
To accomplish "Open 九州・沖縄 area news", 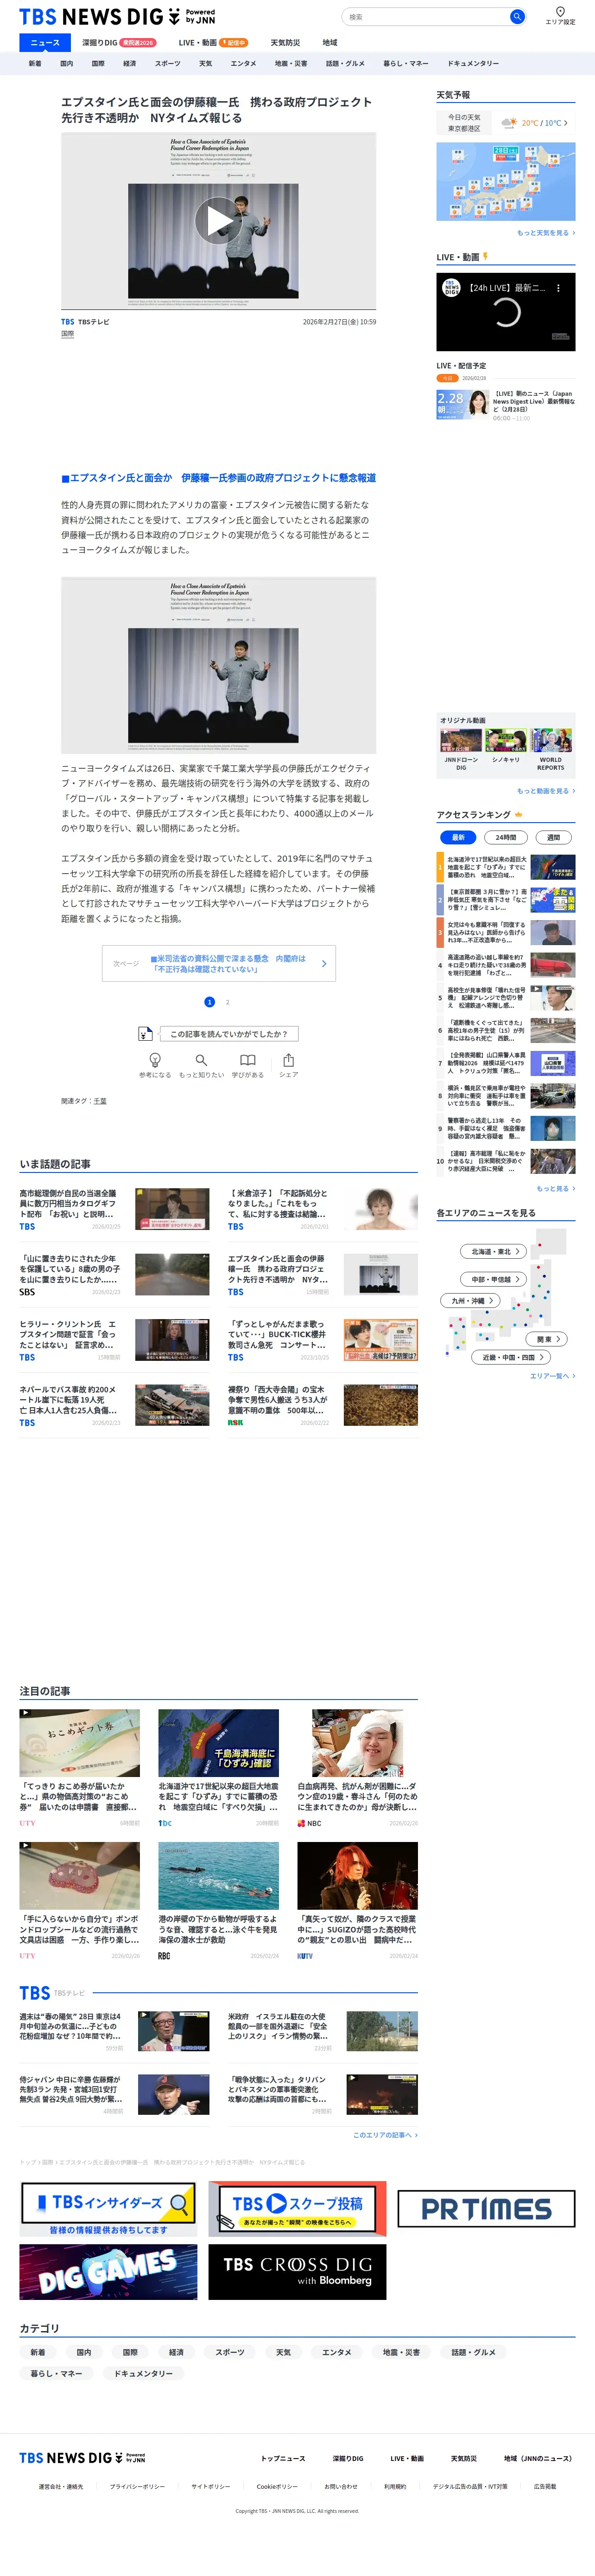I will pos(469,1301).
